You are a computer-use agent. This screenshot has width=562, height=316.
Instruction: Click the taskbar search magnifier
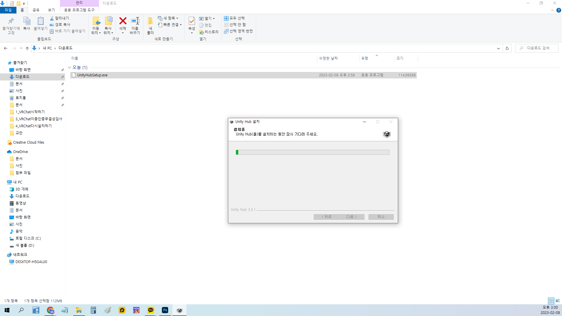pos(21,310)
